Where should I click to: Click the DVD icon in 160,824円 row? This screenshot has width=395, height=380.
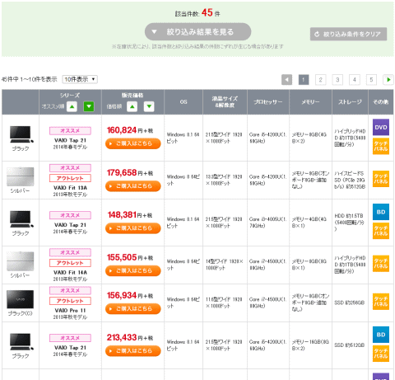[x=381, y=127]
